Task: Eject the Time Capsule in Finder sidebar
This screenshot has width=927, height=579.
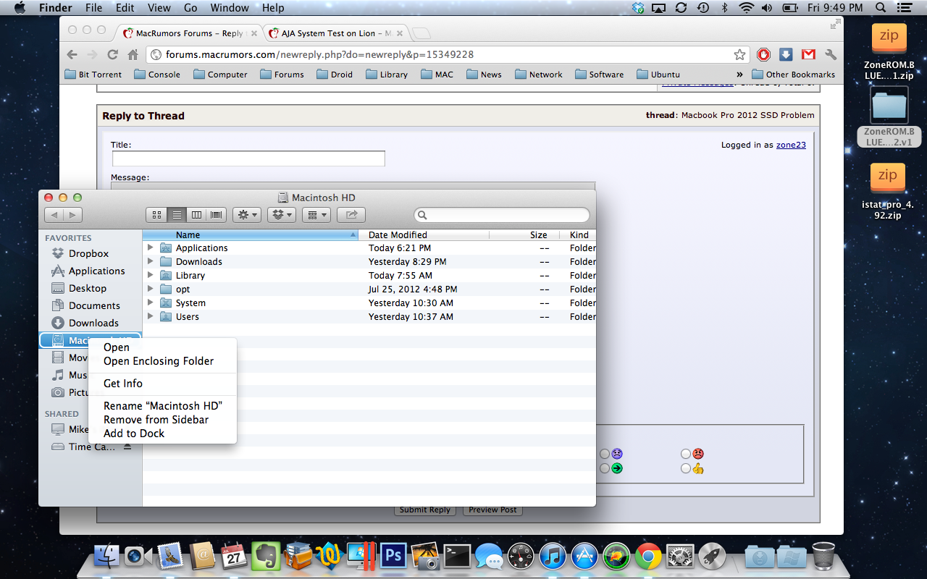Action: [127, 447]
